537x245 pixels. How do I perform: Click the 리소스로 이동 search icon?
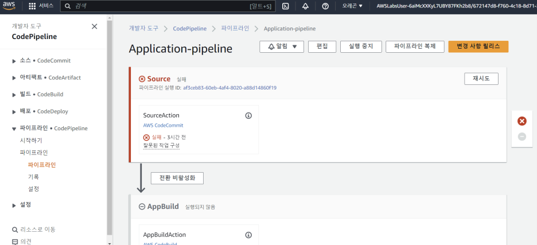[15, 230]
